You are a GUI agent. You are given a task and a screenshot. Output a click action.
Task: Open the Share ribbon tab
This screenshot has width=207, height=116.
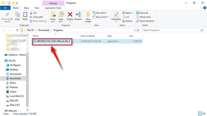(x=27, y=8)
